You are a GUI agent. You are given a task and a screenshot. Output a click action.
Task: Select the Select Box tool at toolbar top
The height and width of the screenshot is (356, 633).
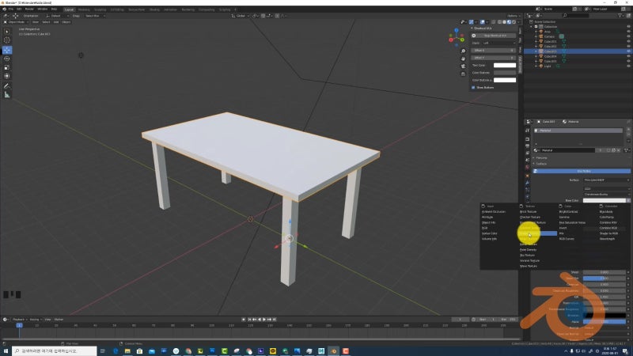pos(7,32)
